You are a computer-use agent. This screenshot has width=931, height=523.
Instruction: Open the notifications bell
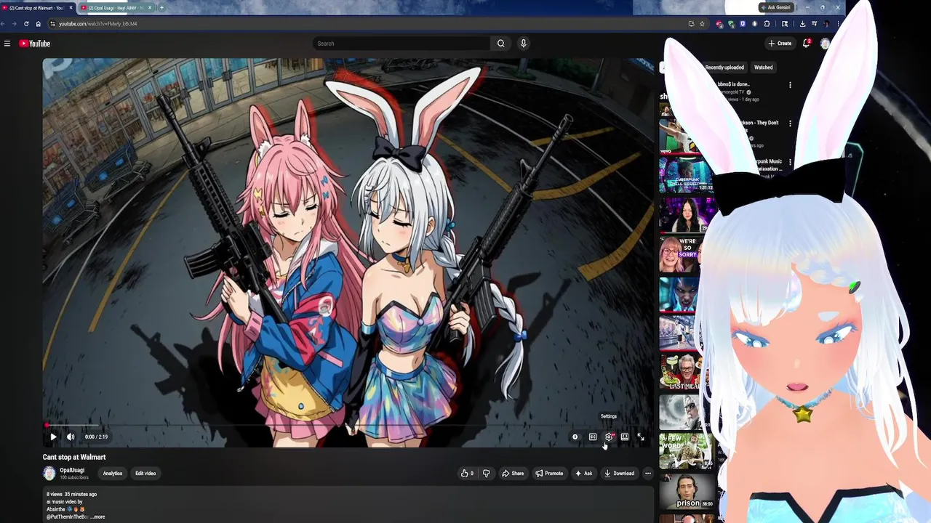point(806,44)
